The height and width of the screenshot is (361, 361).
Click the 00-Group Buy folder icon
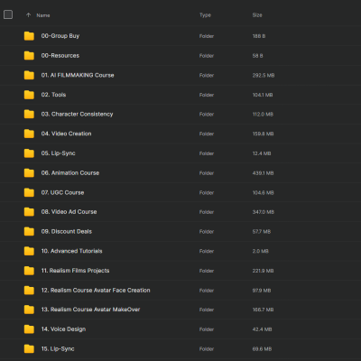point(29,36)
